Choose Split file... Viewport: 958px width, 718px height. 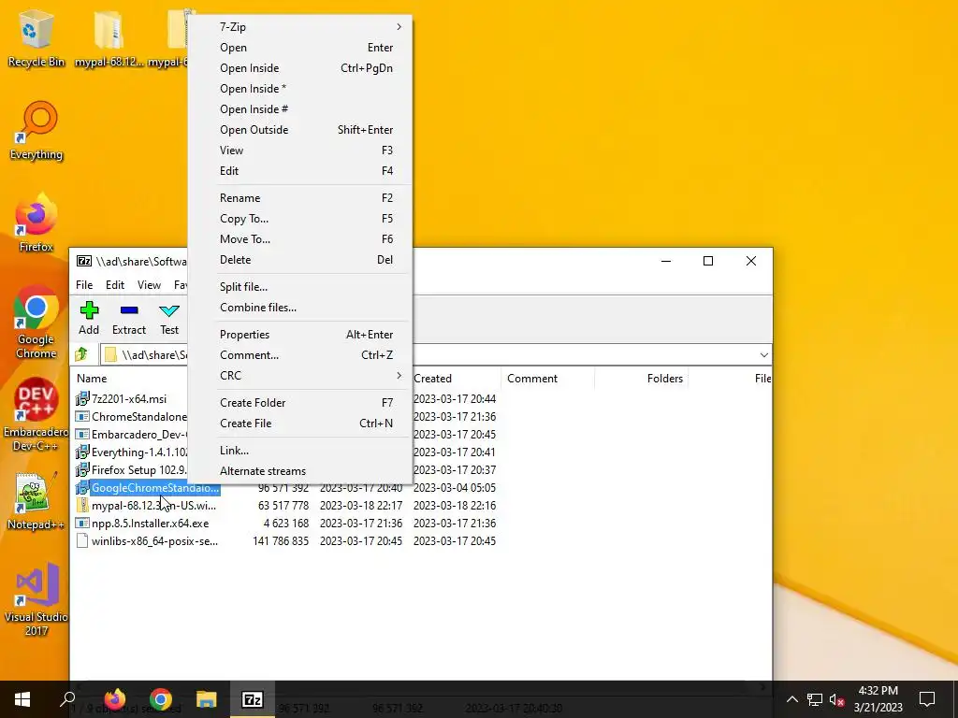coord(300,286)
